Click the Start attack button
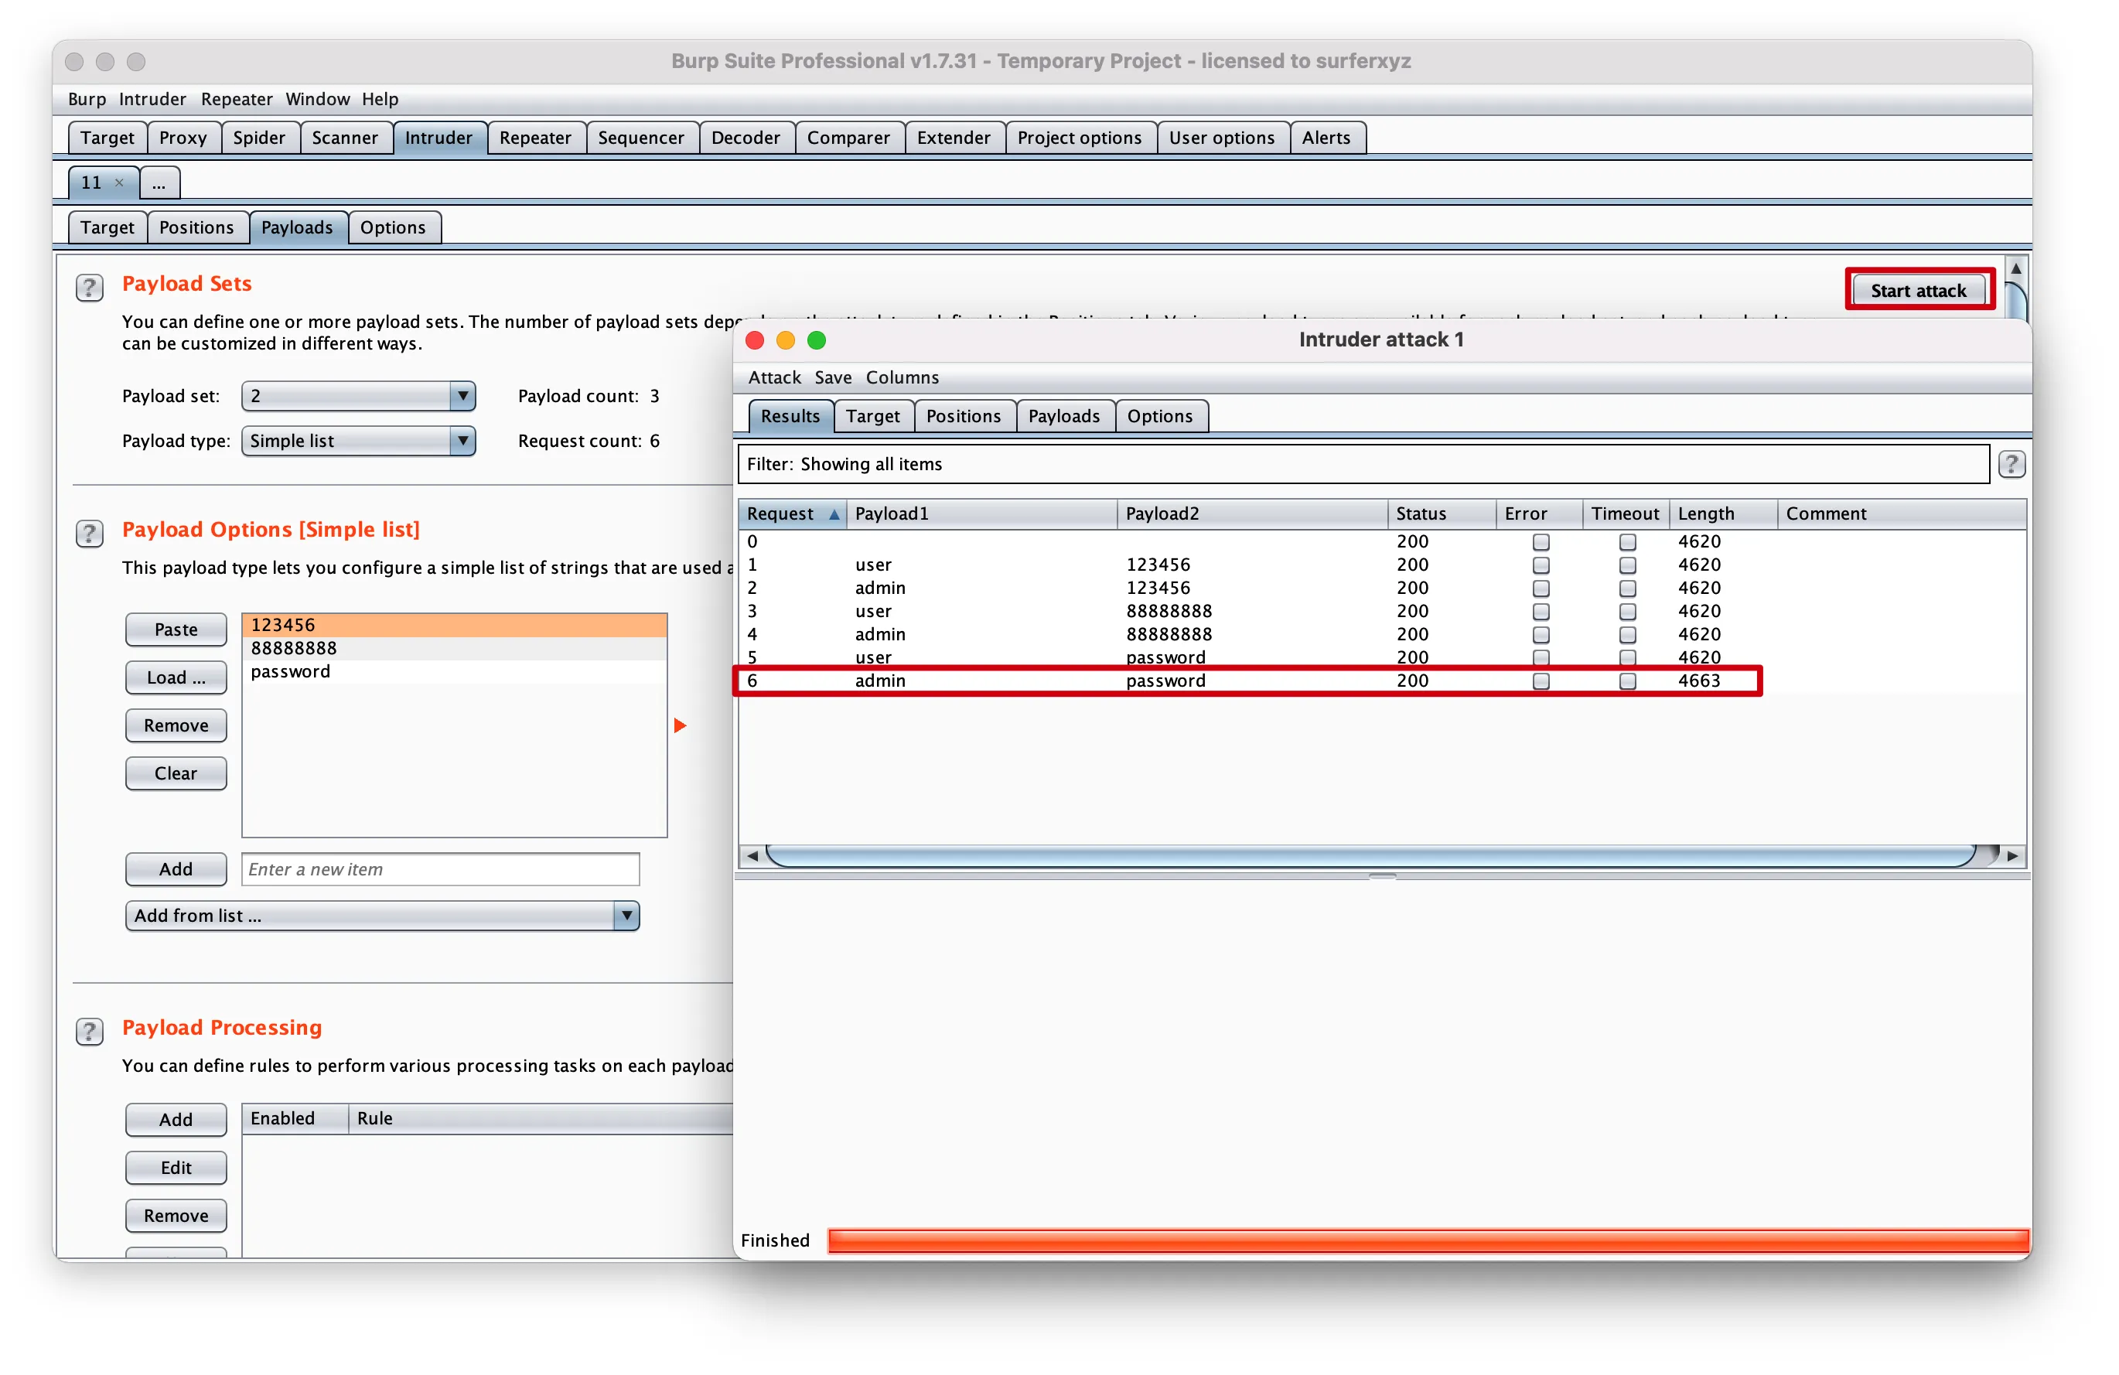This screenshot has width=2119, height=1375. 1918,292
